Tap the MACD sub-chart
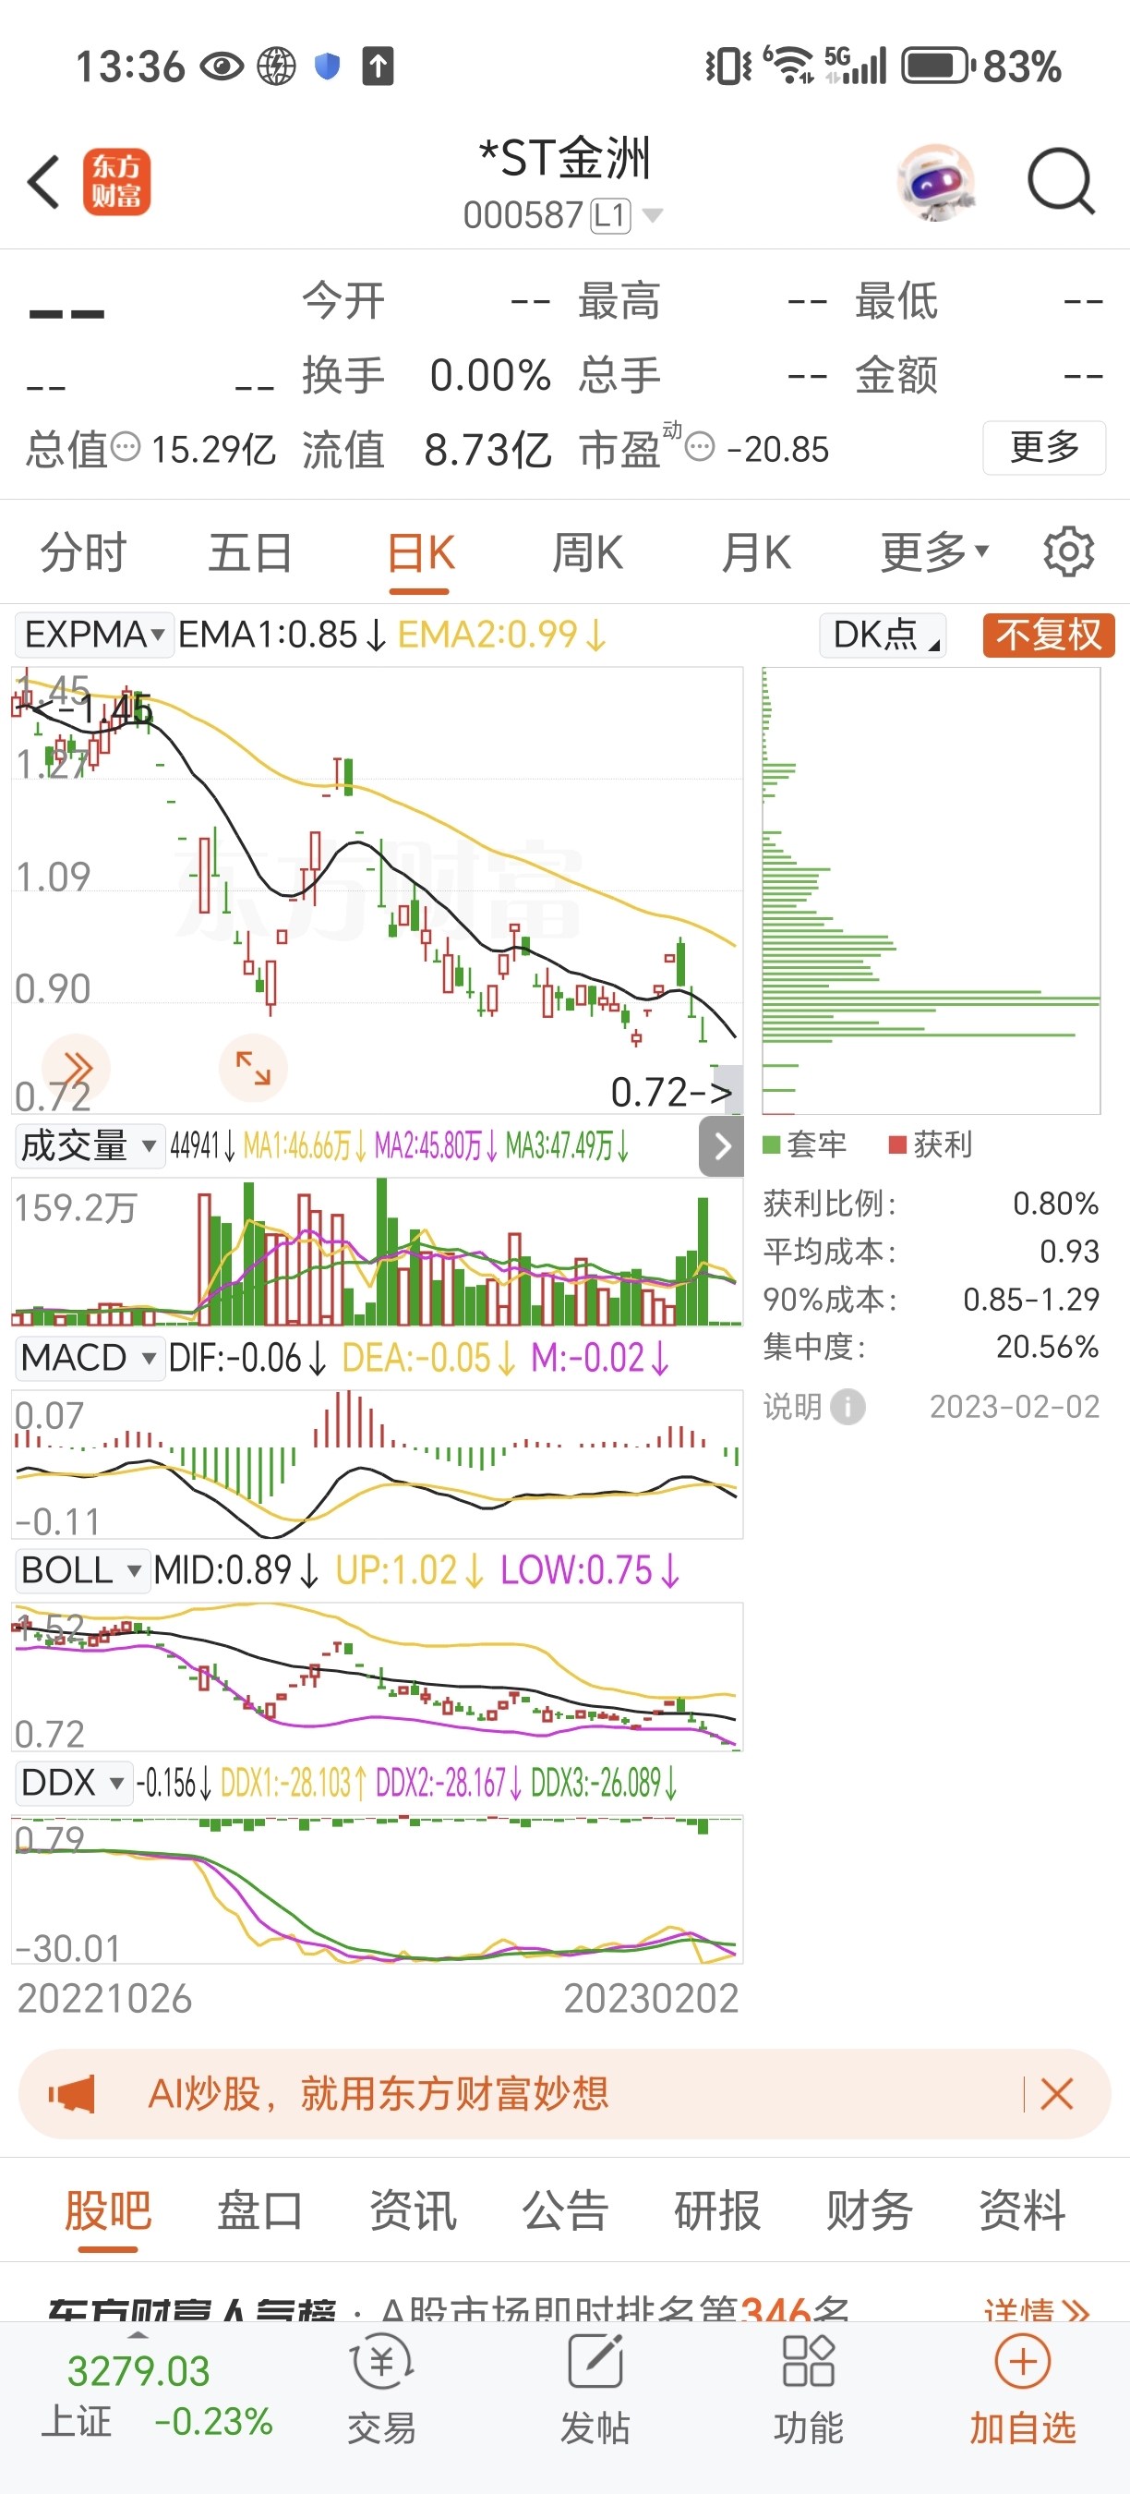The height and width of the screenshot is (2494, 1130). click(x=378, y=1464)
